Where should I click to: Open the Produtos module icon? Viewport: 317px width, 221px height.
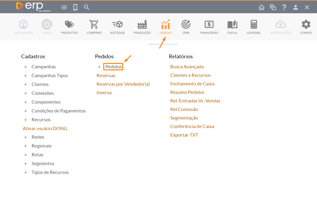(69, 25)
